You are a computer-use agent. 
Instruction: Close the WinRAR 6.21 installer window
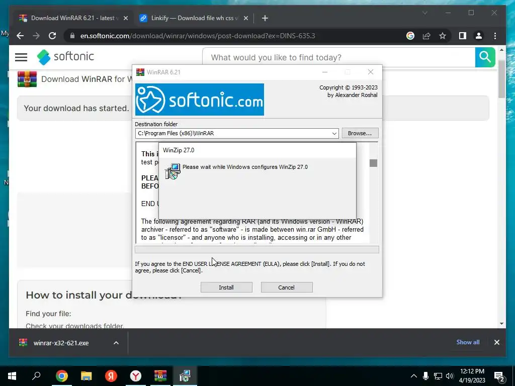point(371,72)
